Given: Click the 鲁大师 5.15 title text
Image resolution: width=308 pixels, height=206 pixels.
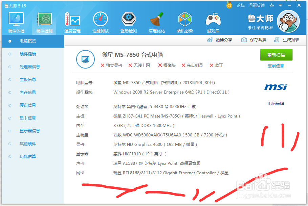Looking at the screenshot, I should pos(15,6).
